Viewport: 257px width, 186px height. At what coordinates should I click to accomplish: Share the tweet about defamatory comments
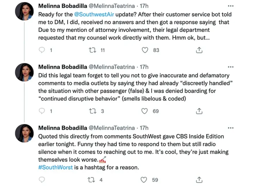pos(199,111)
